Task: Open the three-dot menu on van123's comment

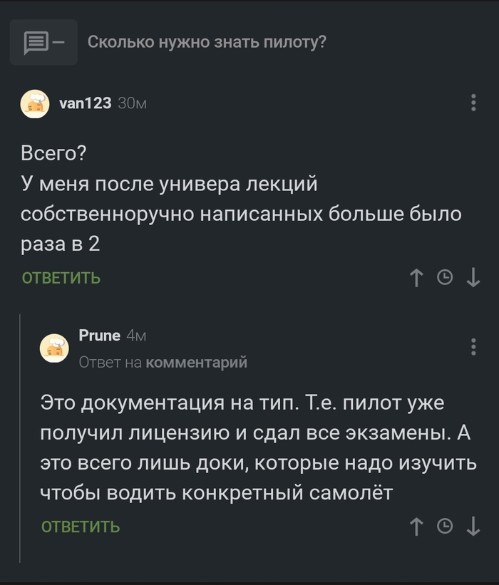Action: pos(473,103)
